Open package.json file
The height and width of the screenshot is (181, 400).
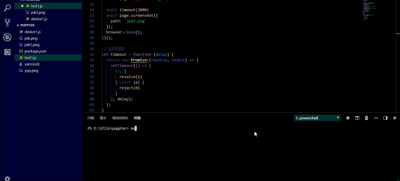pos(35,51)
